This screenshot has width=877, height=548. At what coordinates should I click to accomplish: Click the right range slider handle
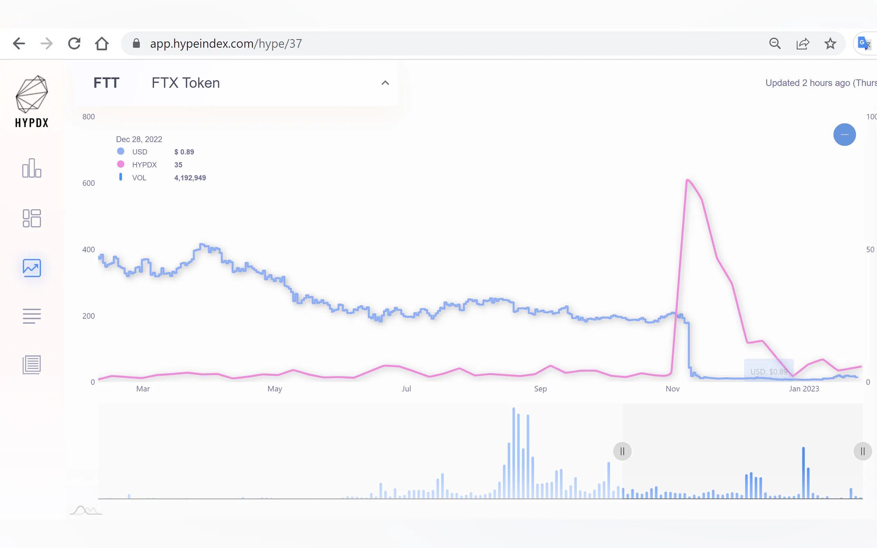click(862, 451)
